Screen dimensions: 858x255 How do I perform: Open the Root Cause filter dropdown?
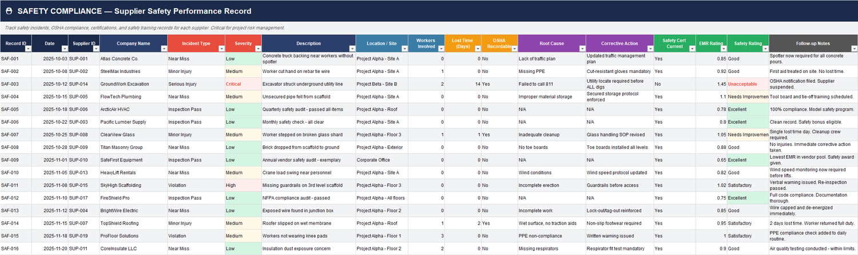pyautogui.click(x=582, y=49)
